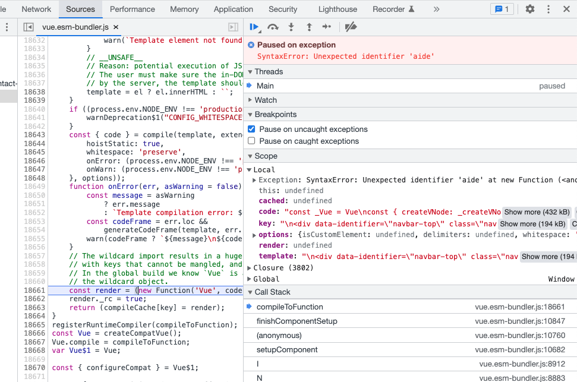This screenshot has height=382, width=577.
Task: Toggle the file navigator sidebar
Action: click(29, 27)
